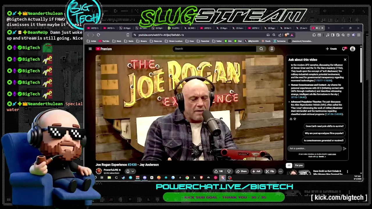
Task: Open Google Chrome from the taskbar
Action: pos(187,178)
